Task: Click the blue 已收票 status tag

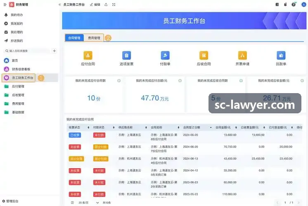Action: (75, 135)
